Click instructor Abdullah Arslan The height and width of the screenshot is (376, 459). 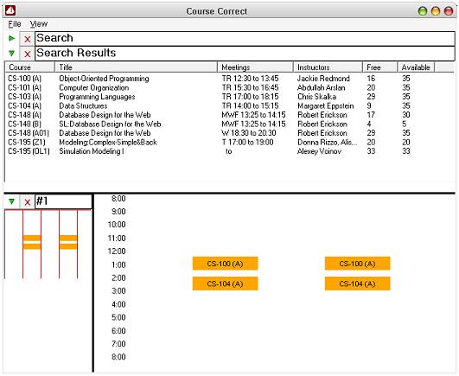321,88
